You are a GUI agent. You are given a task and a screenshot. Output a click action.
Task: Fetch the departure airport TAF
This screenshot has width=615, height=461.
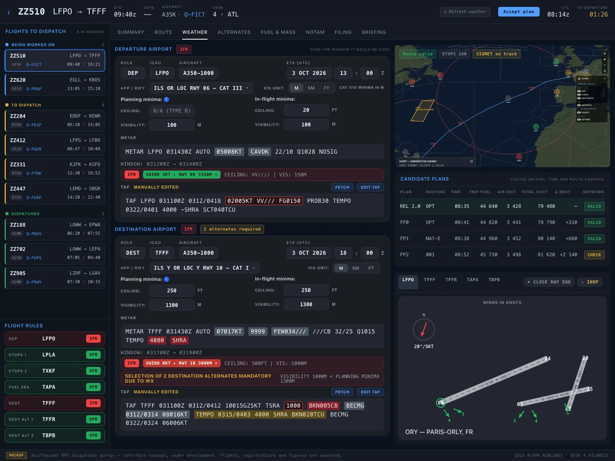tap(342, 187)
